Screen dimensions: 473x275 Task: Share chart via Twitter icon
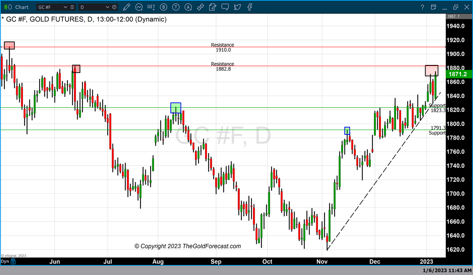238,7
